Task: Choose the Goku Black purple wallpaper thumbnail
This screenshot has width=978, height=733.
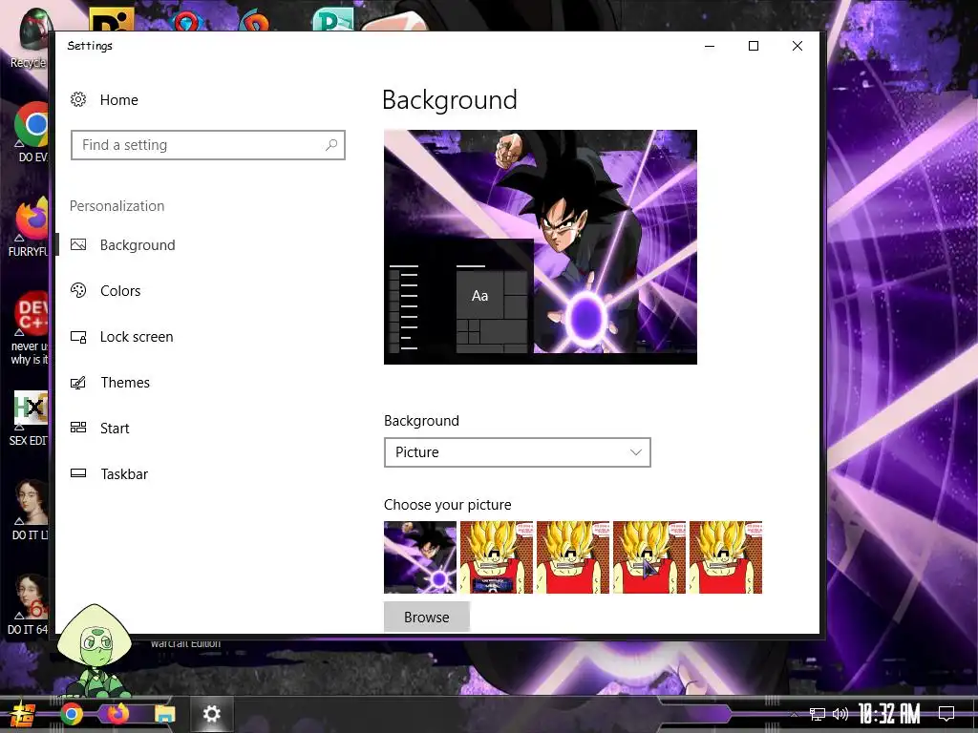Action: [420, 557]
